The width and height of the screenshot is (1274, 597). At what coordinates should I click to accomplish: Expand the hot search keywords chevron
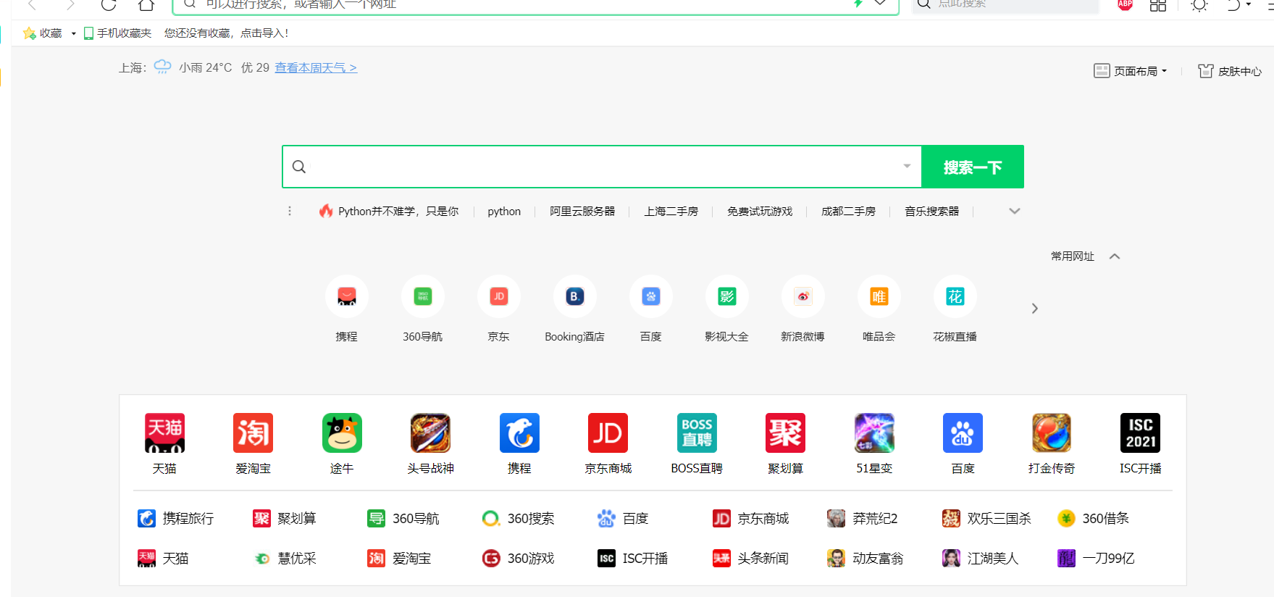pyautogui.click(x=1015, y=211)
